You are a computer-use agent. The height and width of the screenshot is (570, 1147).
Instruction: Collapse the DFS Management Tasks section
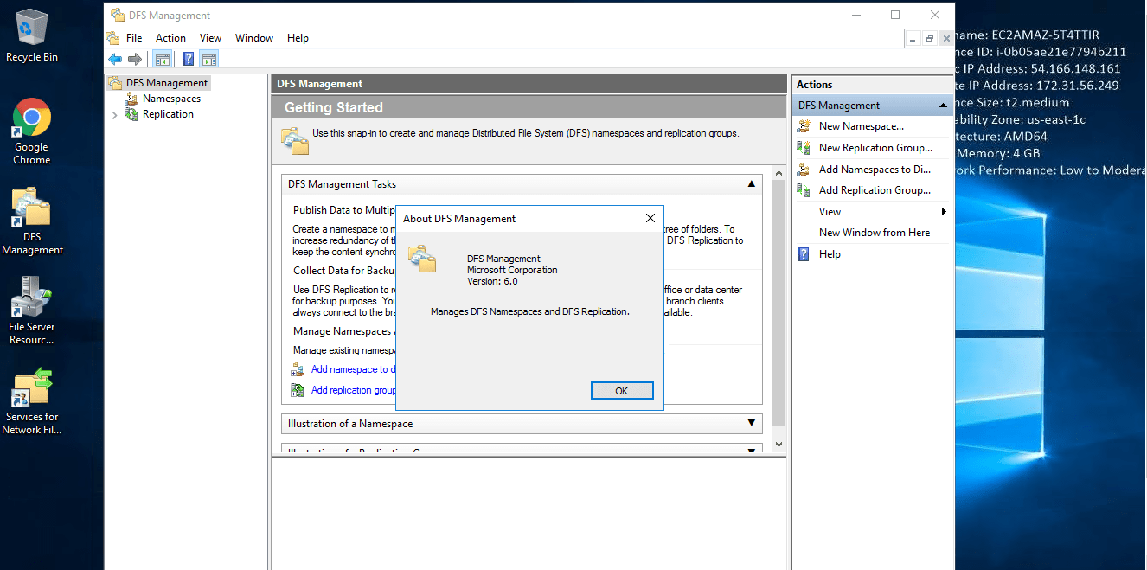click(x=751, y=184)
